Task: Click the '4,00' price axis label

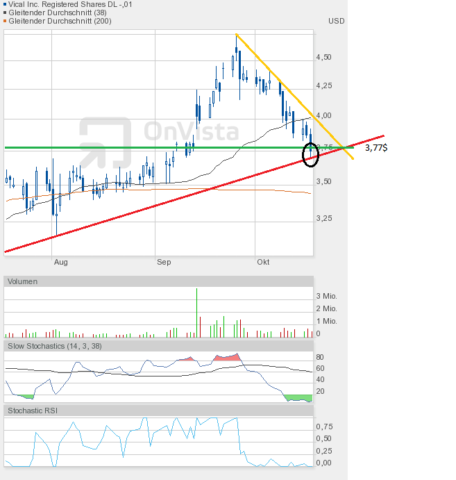Action: [324, 115]
